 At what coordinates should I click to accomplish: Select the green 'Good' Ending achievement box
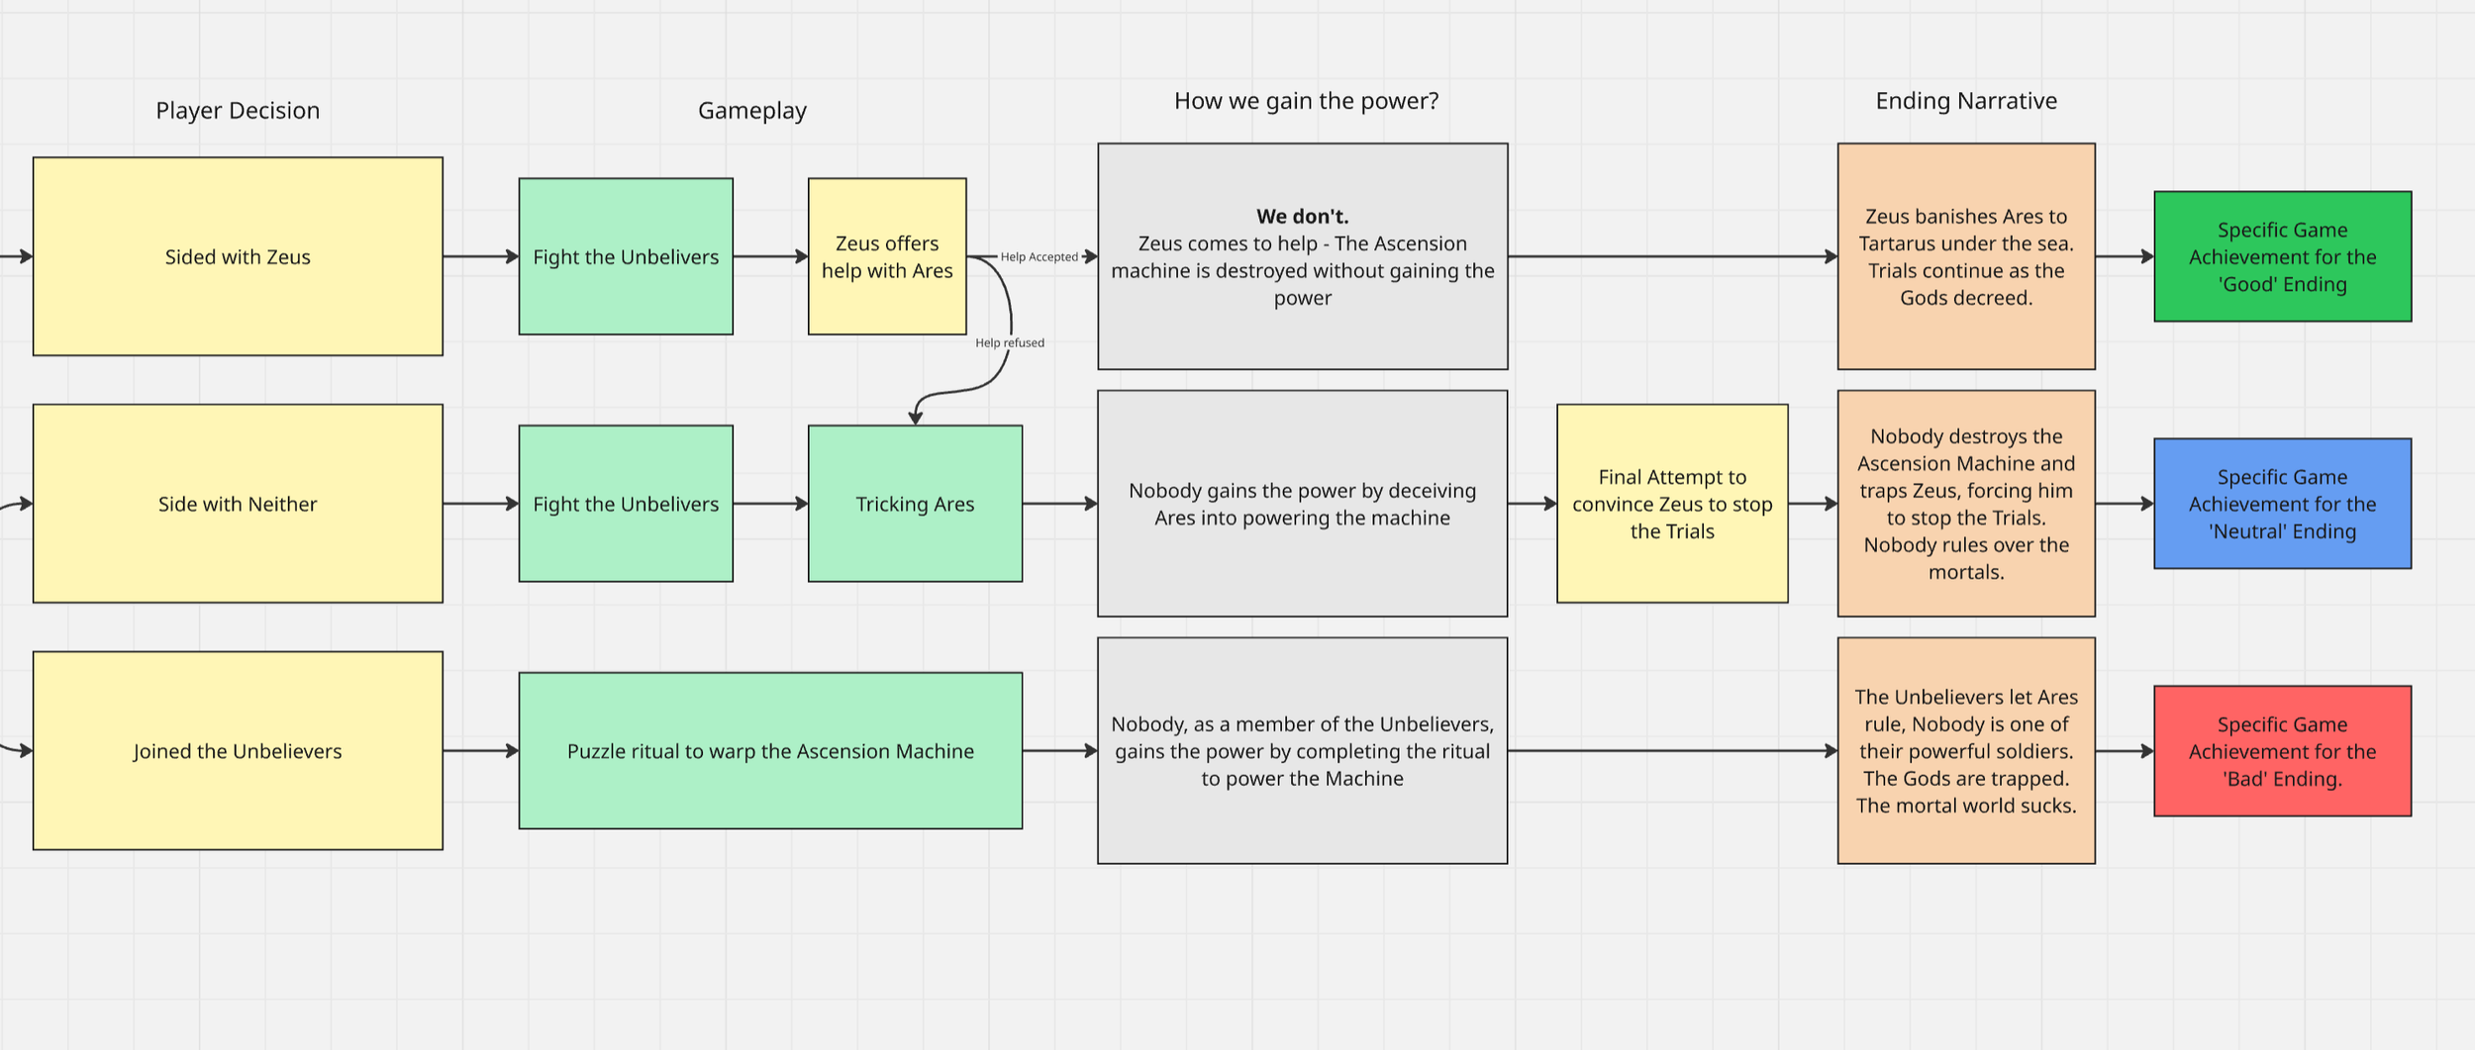pos(2281,256)
